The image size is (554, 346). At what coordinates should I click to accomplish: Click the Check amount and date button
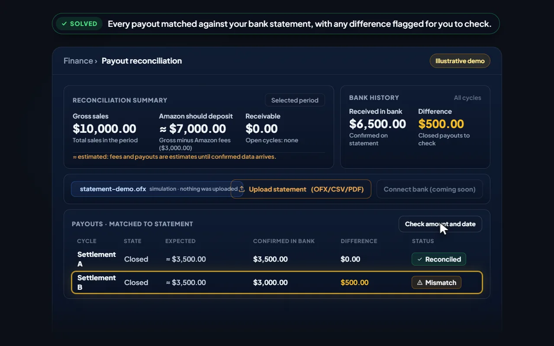point(440,224)
